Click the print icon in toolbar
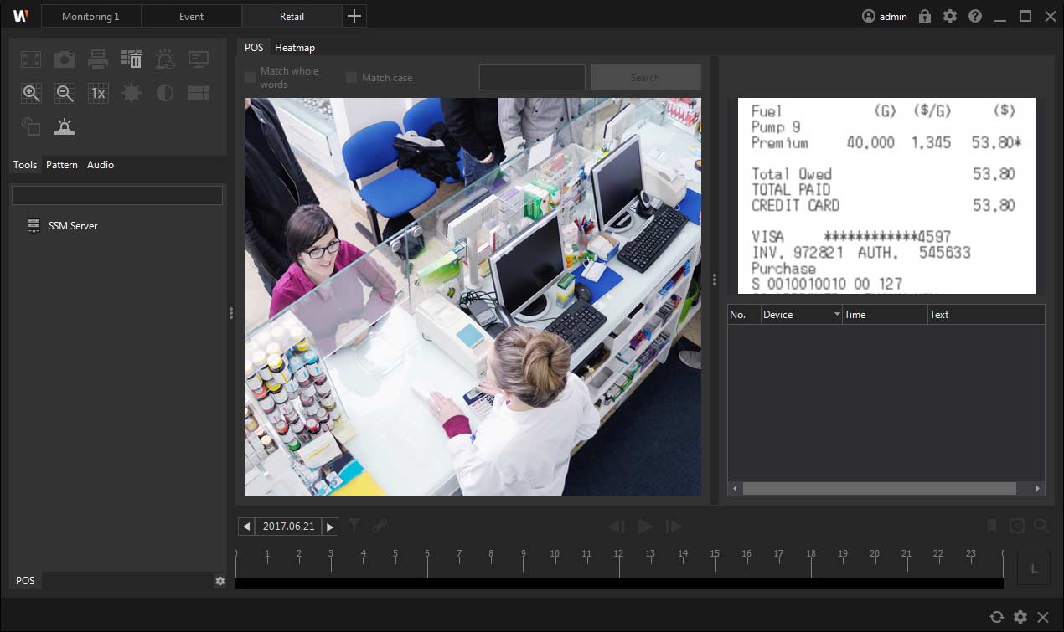Image resolution: width=1064 pixels, height=632 pixels. point(98,59)
